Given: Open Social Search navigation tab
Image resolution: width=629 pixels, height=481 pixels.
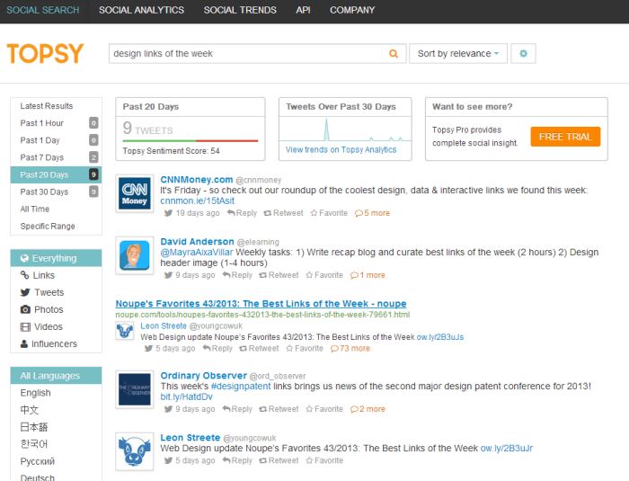Looking at the screenshot, I should pyautogui.click(x=43, y=10).
